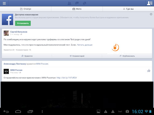Open the hamburger side menu
Viewport: 154px width, 115px height.
[4, 3]
